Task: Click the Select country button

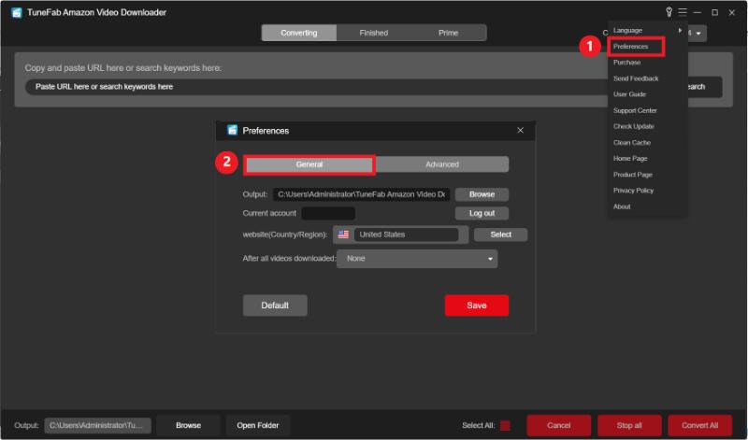Action: click(500, 234)
